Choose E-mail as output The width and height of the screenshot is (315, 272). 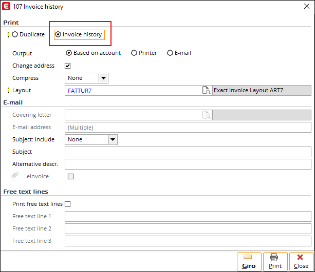[x=170, y=53]
